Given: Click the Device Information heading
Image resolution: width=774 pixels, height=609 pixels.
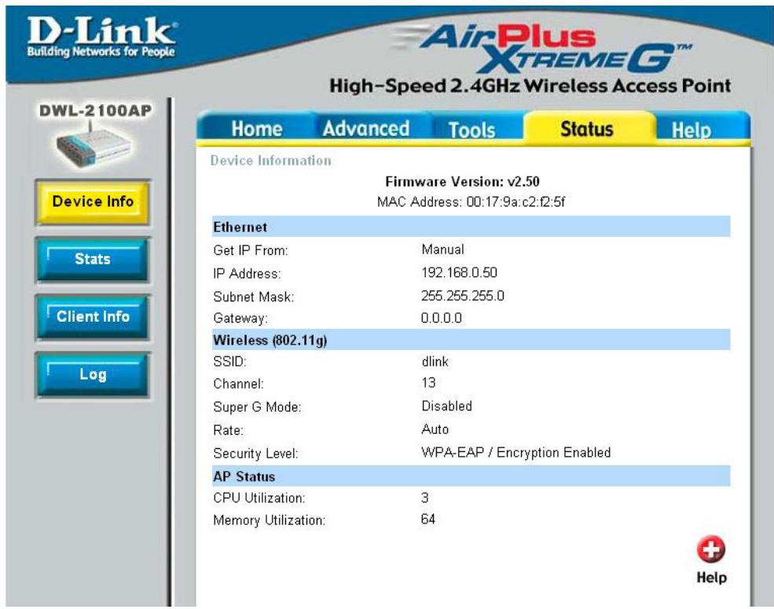Looking at the screenshot, I should pyautogui.click(x=270, y=161).
